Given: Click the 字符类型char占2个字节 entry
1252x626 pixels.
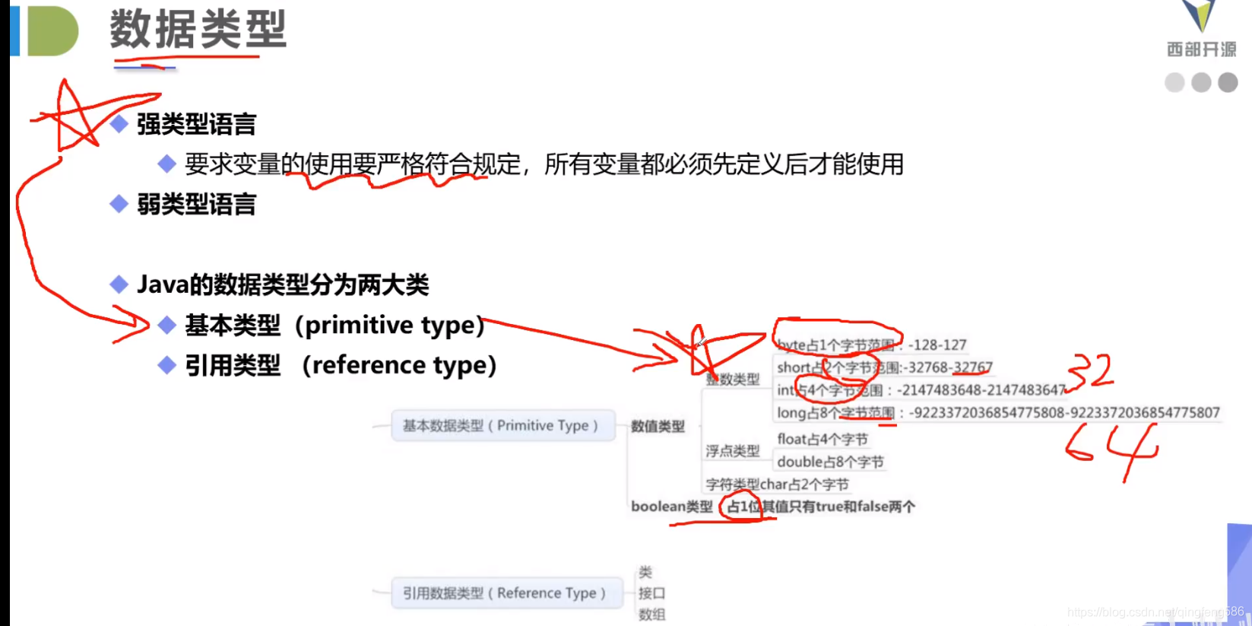Looking at the screenshot, I should (x=777, y=485).
